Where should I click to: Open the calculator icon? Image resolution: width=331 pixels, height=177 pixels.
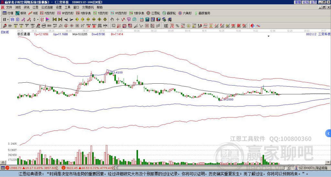coord(147,20)
